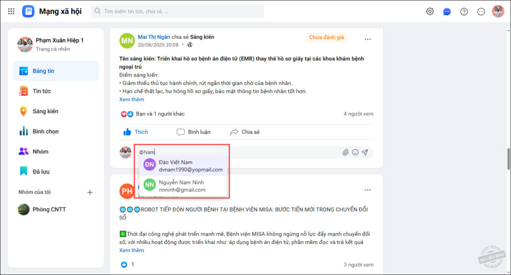Image resolution: width=511 pixels, height=275 pixels.
Task: Click the globe privacy icon on Mai Thị Ngân's post
Action: point(190,45)
